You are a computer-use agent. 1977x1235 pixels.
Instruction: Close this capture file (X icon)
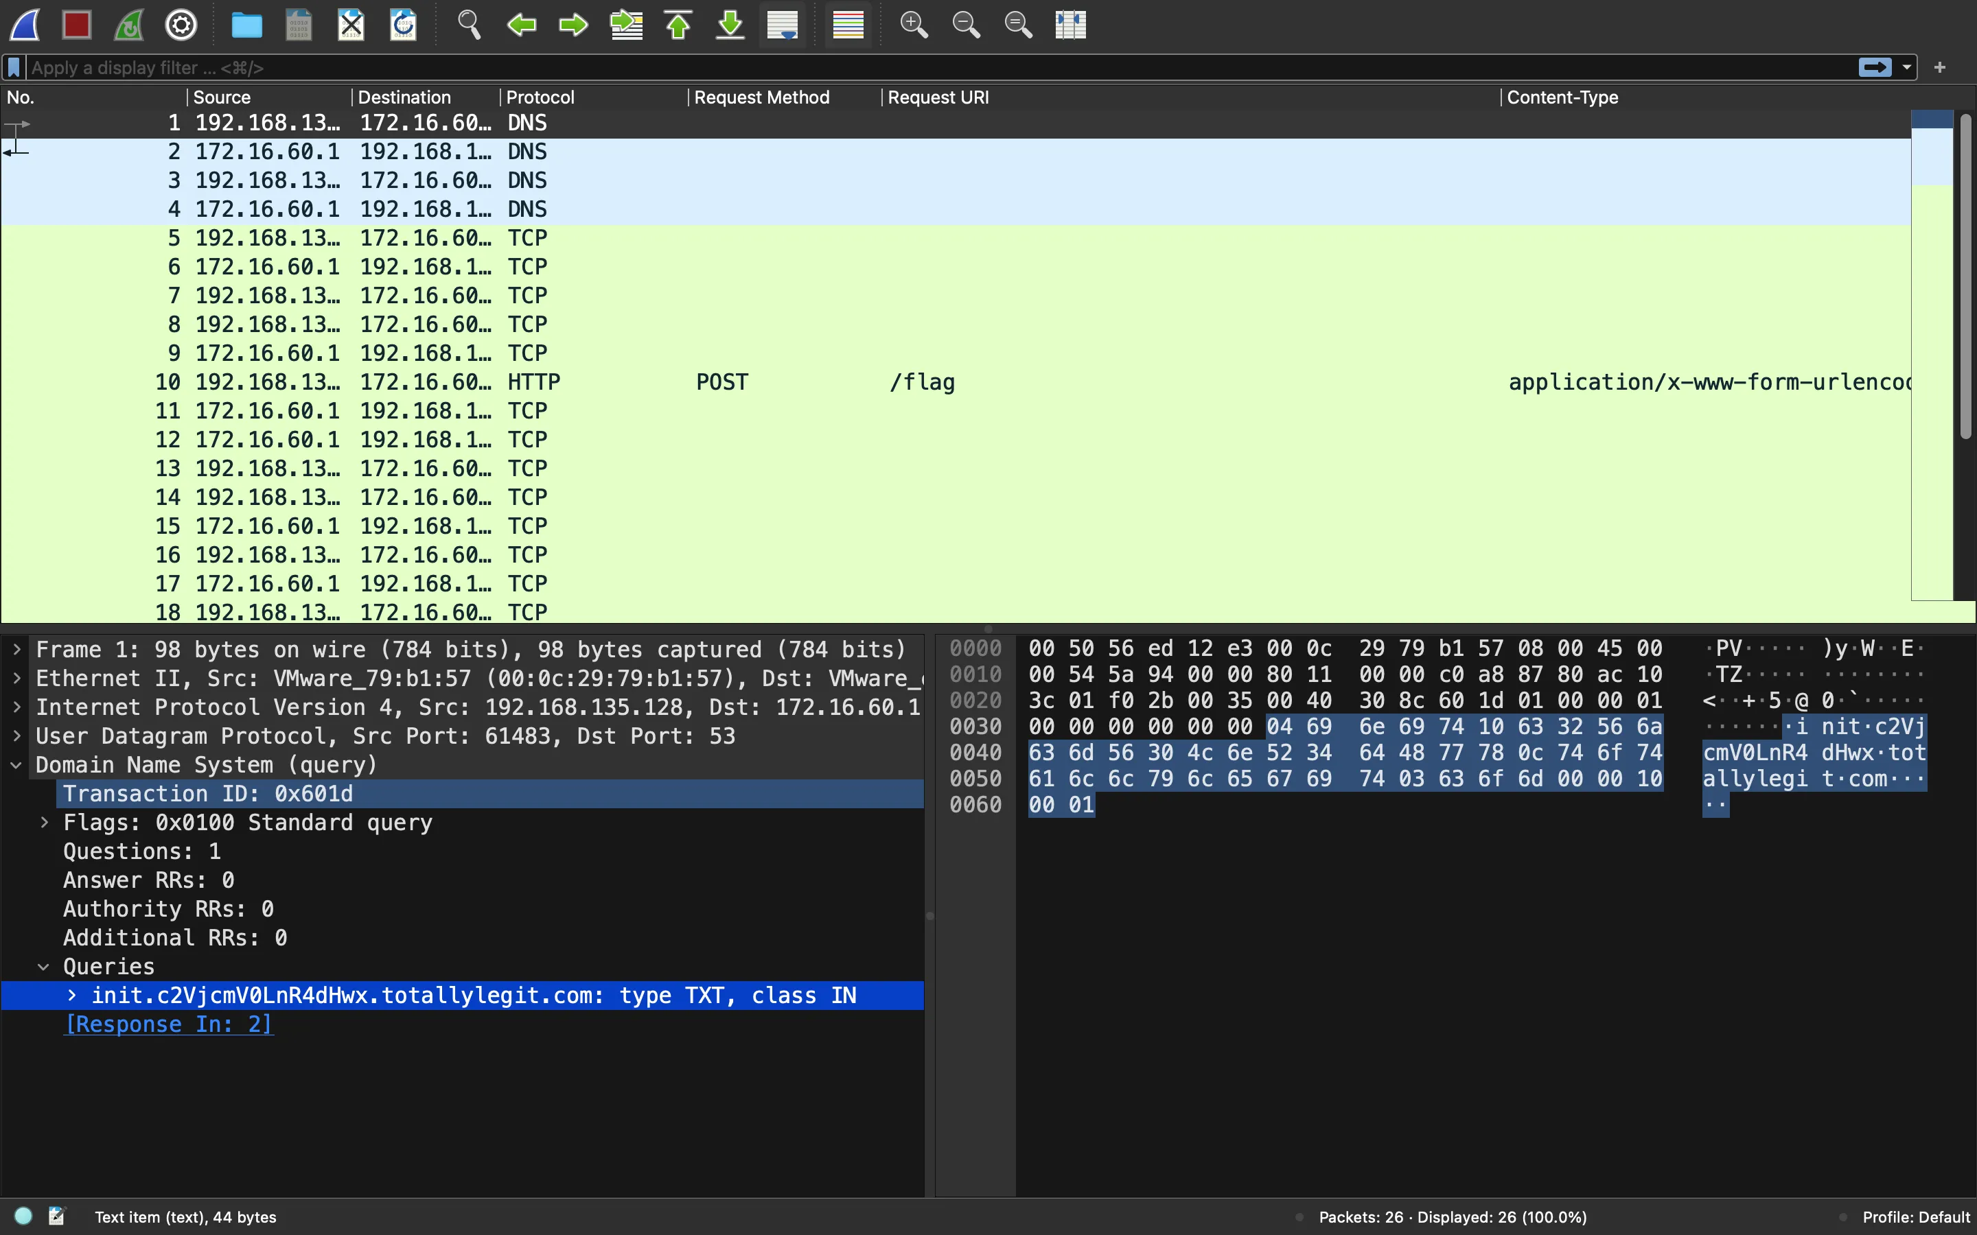[x=351, y=25]
